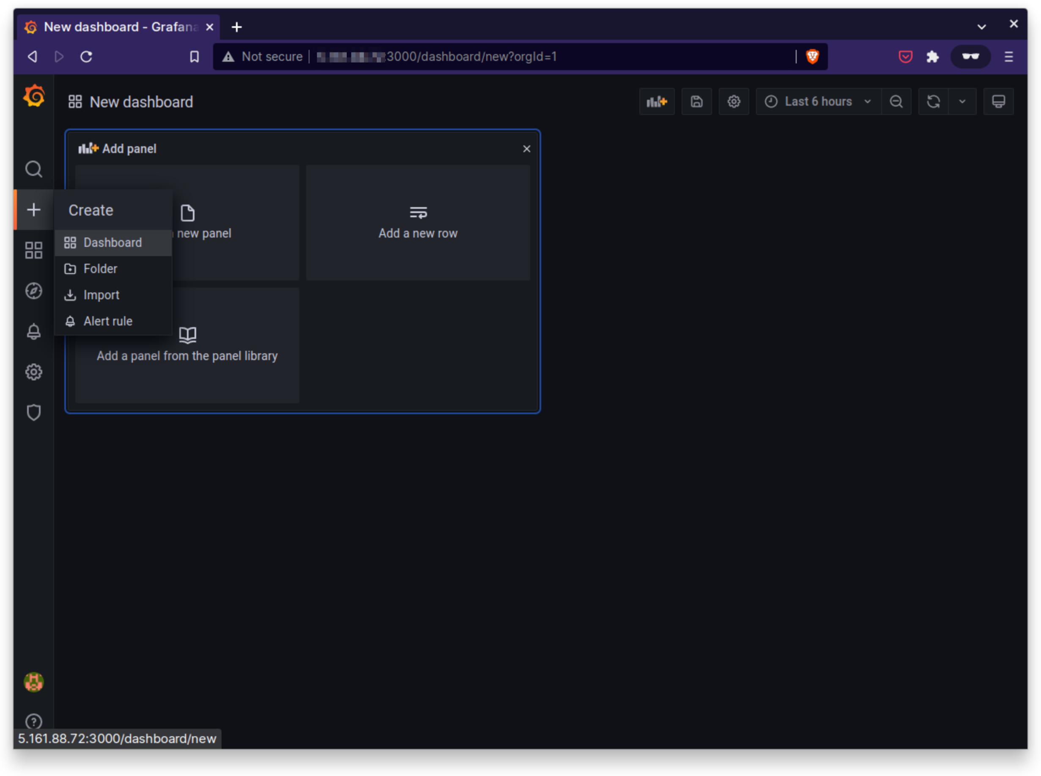Viewport: 1041px width, 776px height.
Task: Toggle the Dashboards browse sidebar icon
Action: tap(33, 250)
